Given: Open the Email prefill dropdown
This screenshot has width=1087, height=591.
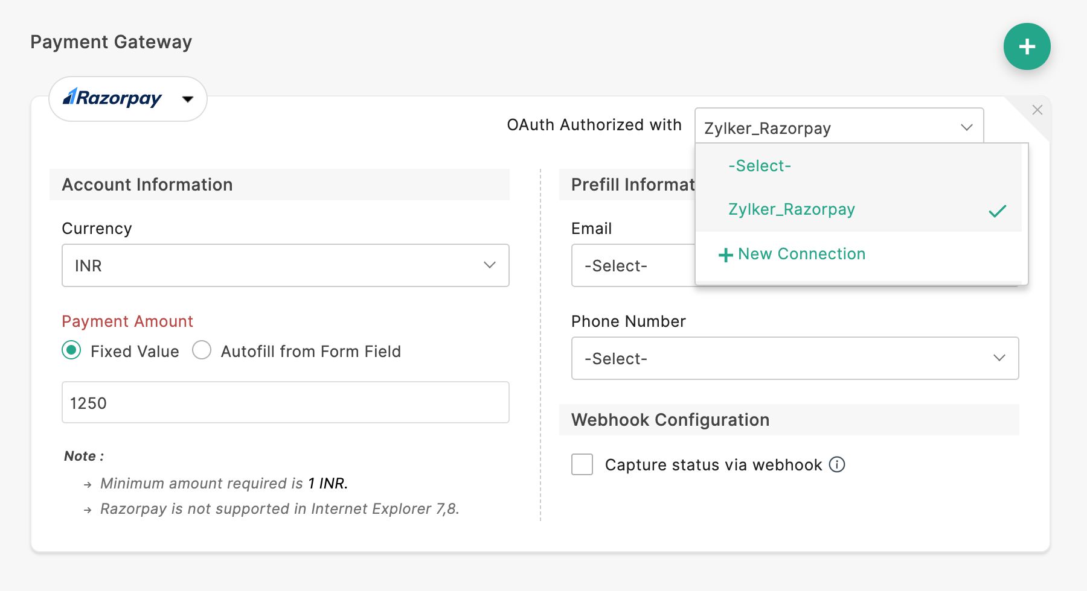Looking at the screenshot, I should [x=632, y=265].
